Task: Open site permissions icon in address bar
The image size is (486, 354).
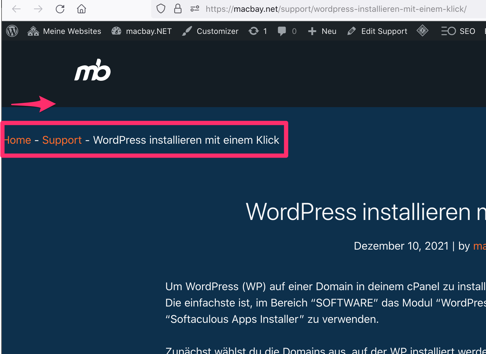Action: click(195, 9)
